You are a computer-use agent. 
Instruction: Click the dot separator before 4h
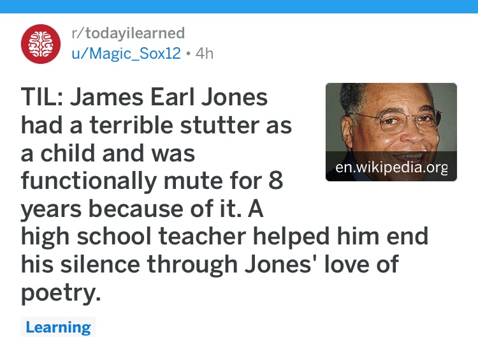(x=189, y=54)
